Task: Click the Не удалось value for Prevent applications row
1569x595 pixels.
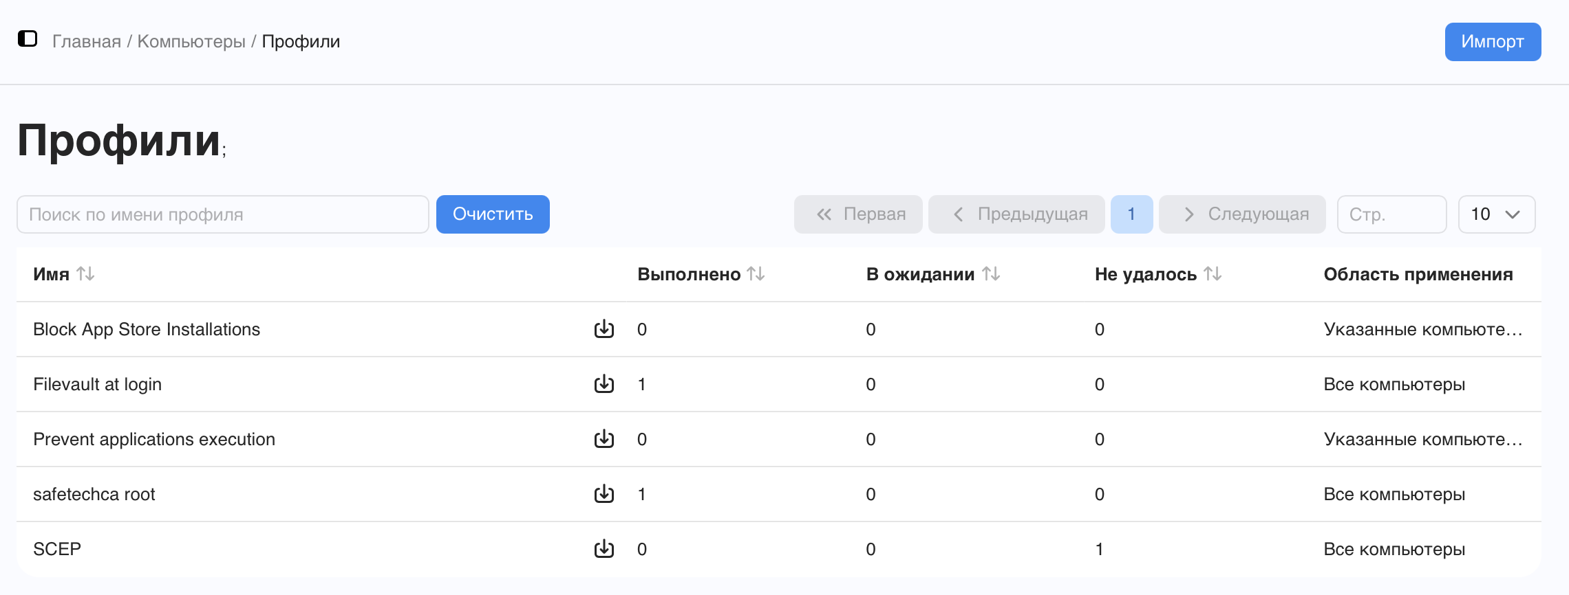Action: (1100, 439)
